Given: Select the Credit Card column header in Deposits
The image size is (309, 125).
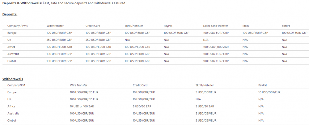Looking at the screenshot, I should pyautogui.click(x=93, y=26).
